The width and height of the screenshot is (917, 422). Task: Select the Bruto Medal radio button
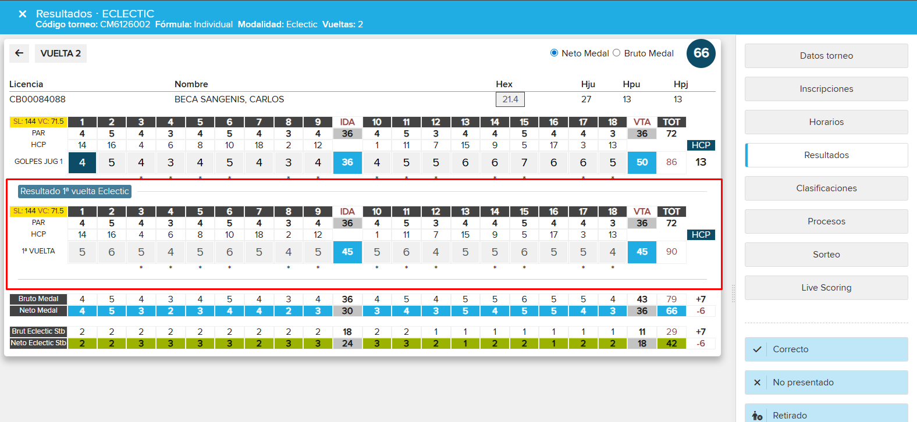(617, 53)
